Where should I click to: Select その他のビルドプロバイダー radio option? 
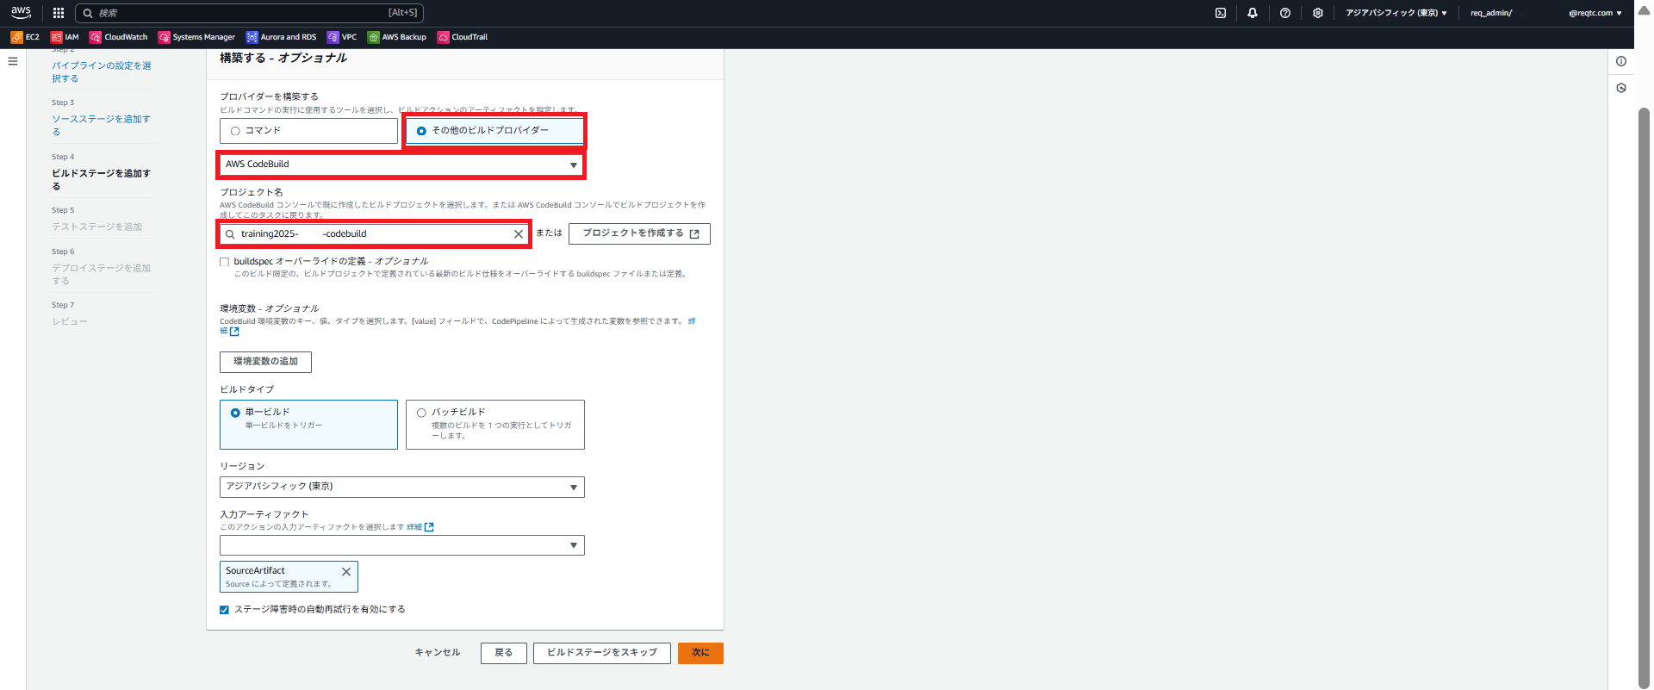click(x=421, y=131)
